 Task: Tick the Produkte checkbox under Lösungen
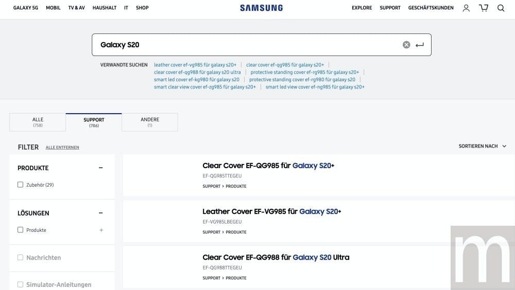pyautogui.click(x=21, y=230)
